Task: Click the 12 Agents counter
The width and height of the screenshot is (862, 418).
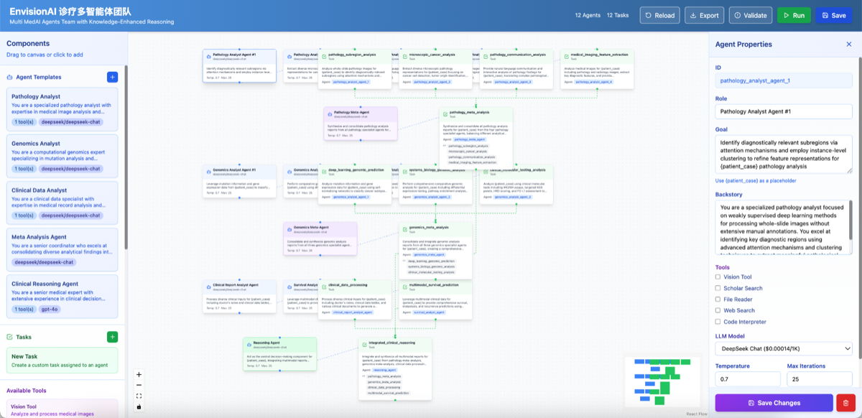Action: pos(588,15)
